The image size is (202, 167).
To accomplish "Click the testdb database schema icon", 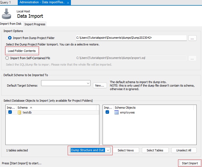I will pos(19,112).
